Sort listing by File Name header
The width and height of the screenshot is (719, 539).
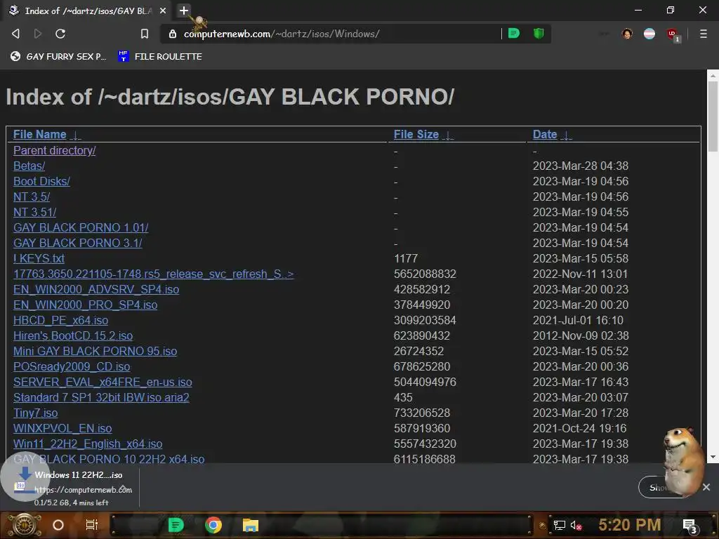pos(40,134)
